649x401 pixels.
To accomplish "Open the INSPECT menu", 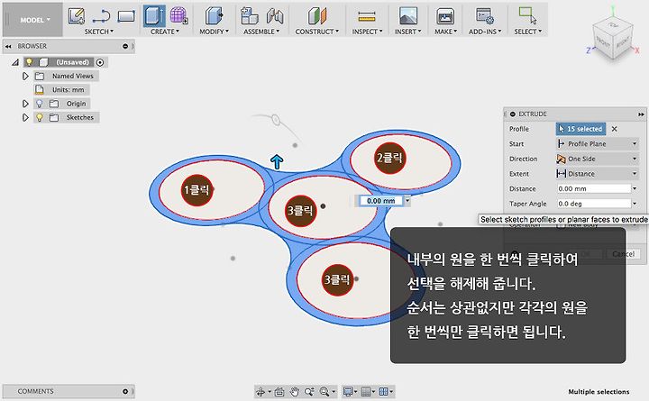I will point(367,32).
